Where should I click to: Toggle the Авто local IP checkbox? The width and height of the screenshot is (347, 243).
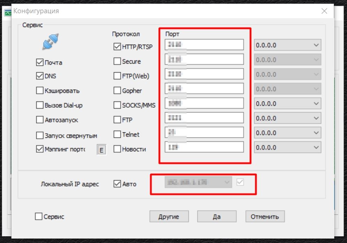117,184
